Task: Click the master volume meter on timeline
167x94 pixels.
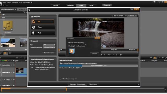Action: point(4,61)
